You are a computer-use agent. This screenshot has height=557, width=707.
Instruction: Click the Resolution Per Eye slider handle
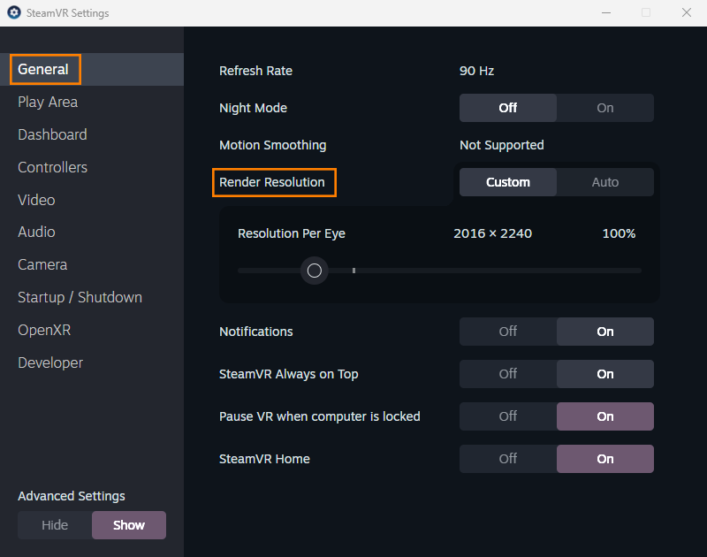click(314, 271)
